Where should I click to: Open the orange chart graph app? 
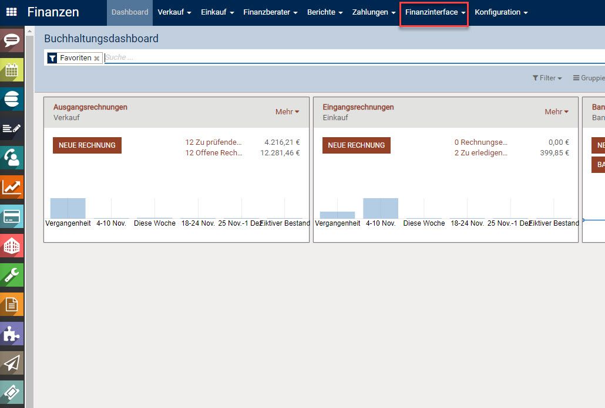click(12, 187)
